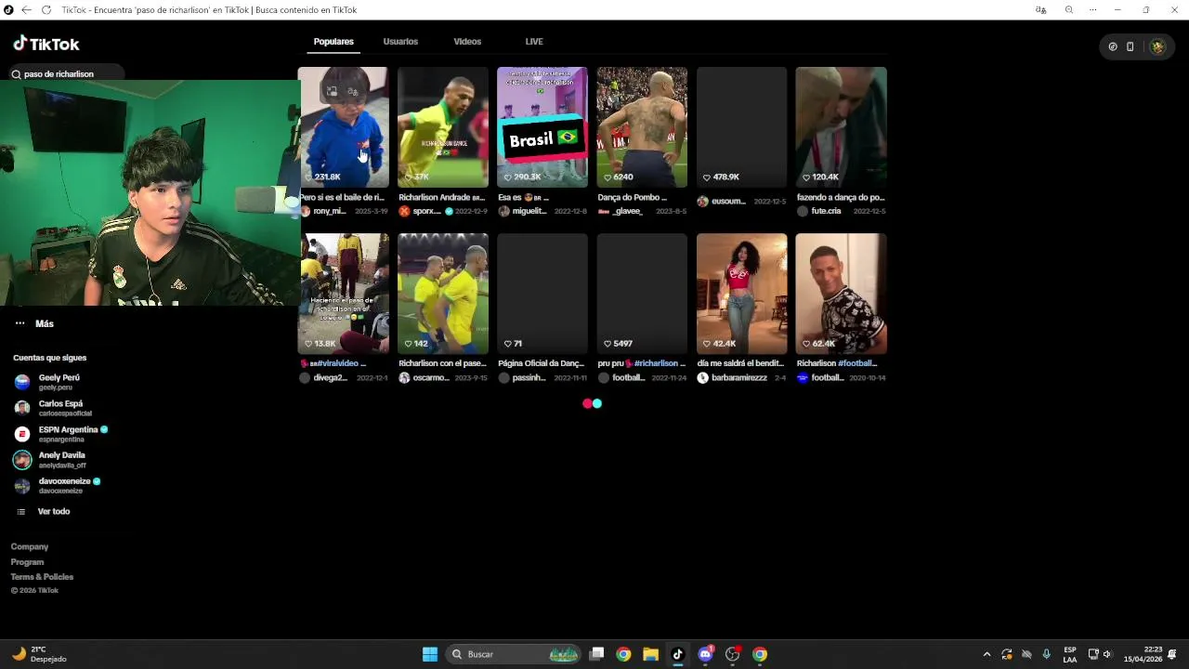
Task: Switch to the LIVE tab
Action: coord(534,42)
